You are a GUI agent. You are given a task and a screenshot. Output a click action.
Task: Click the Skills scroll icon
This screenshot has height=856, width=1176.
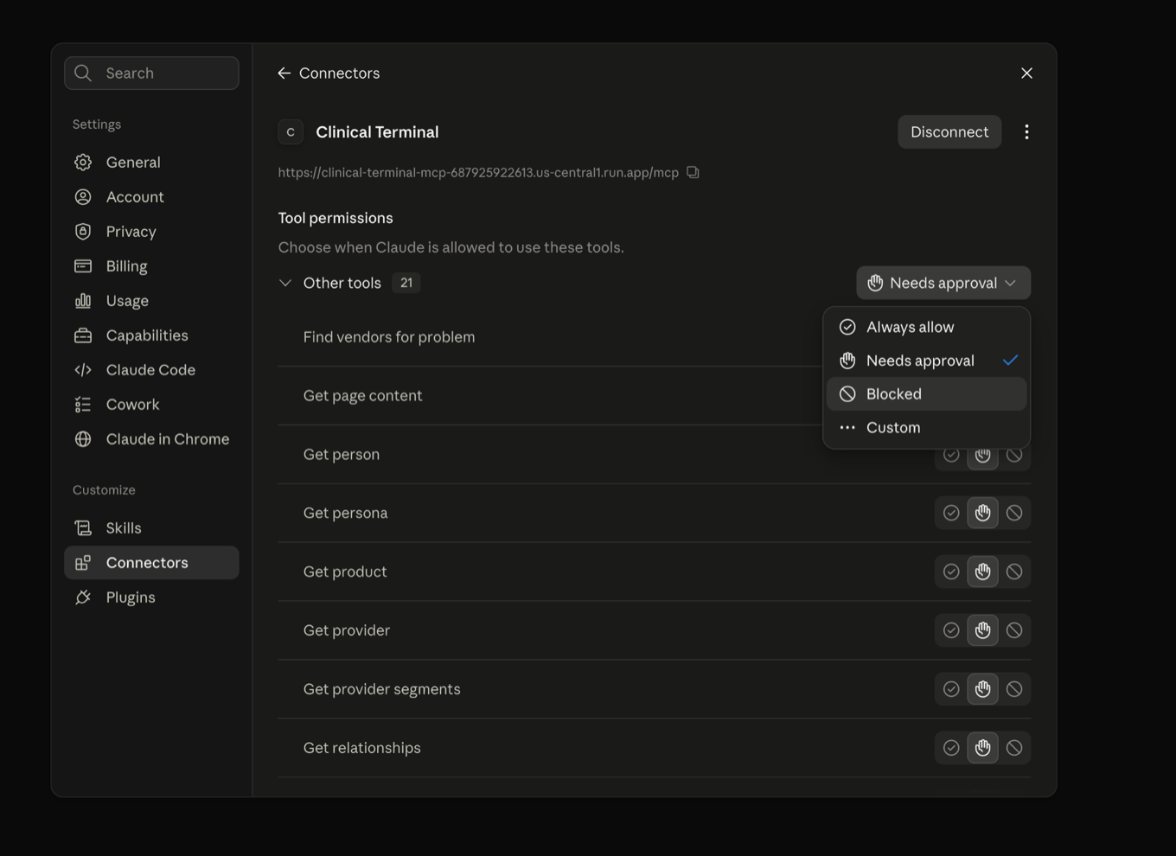tap(83, 527)
